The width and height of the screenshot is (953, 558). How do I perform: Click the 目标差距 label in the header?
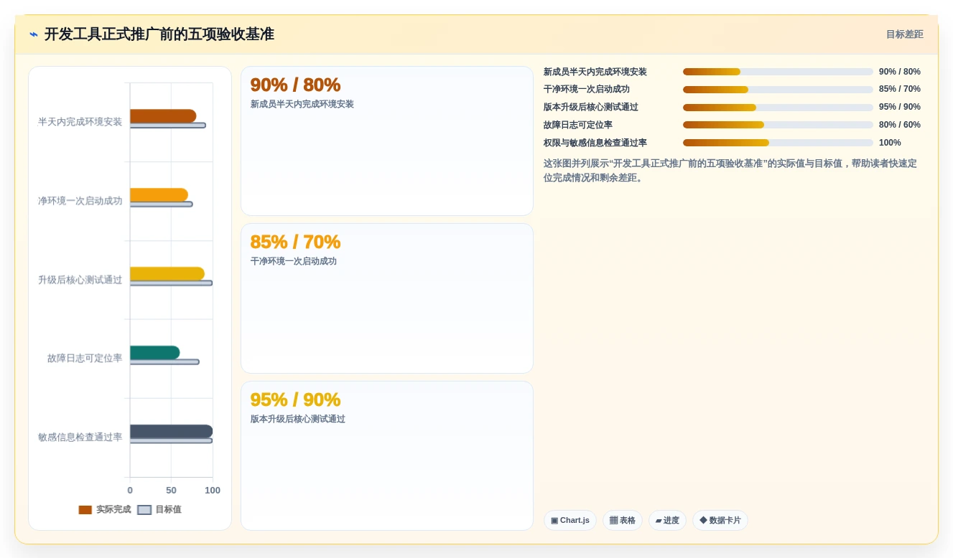point(904,34)
